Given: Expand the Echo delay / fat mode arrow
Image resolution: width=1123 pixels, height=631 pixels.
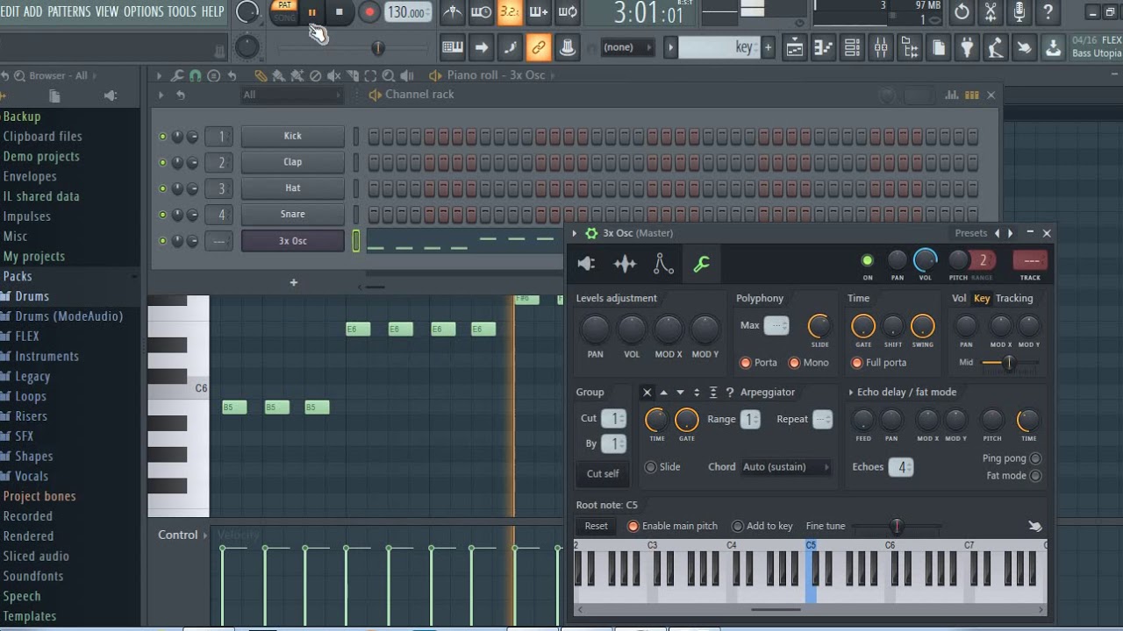Looking at the screenshot, I should coord(851,393).
